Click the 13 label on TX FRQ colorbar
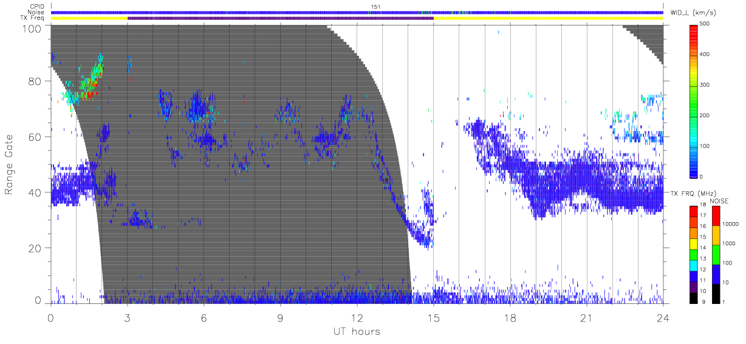746x344 pixels. [x=703, y=259]
